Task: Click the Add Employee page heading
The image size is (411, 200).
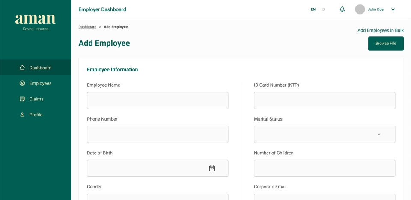Action: pyautogui.click(x=104, y=43)
